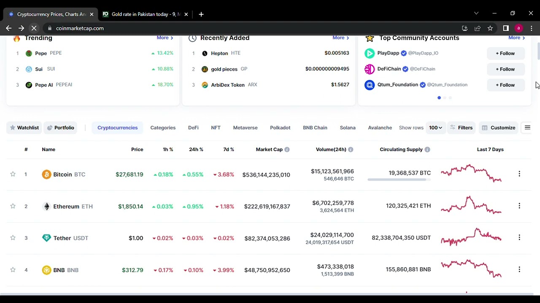Screen dimensions: 540x303
Task: Open the Portfolio tab
Action: [x=60, y=128]
